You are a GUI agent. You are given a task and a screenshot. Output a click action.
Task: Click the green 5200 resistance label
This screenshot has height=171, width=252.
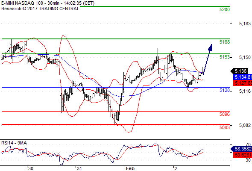[225, 9]
